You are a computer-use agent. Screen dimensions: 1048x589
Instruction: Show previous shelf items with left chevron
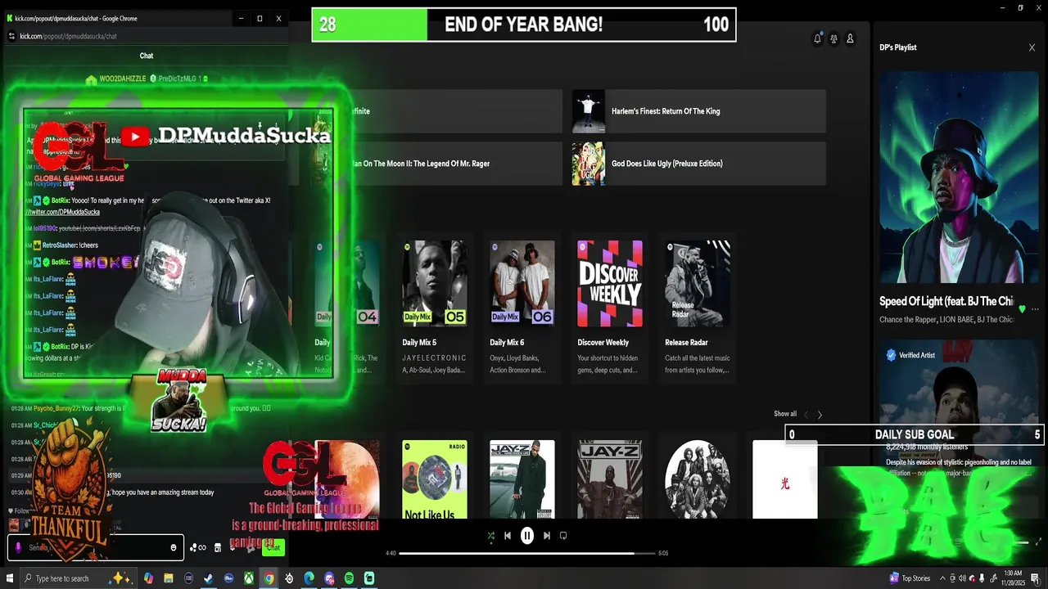[806, 415]
